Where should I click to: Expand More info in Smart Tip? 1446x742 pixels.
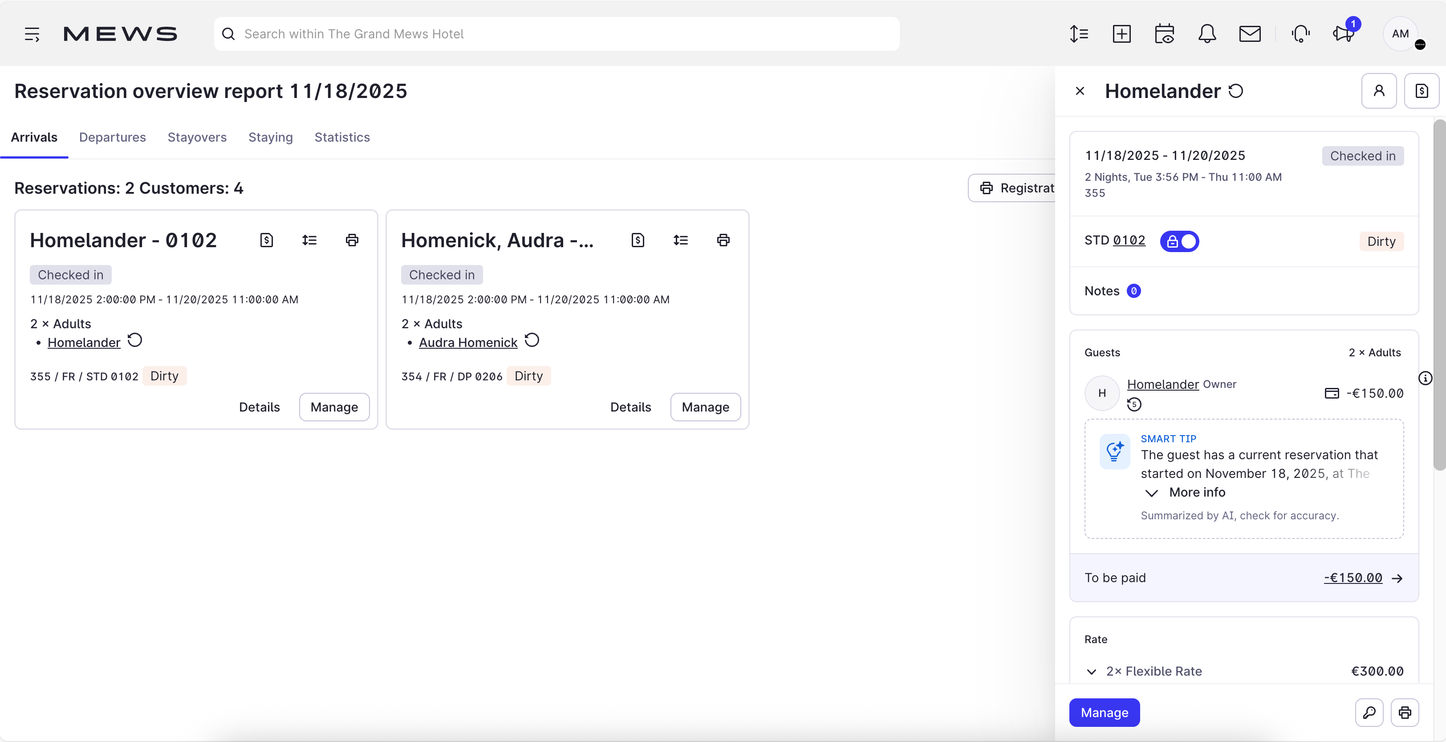point(1185,492)
